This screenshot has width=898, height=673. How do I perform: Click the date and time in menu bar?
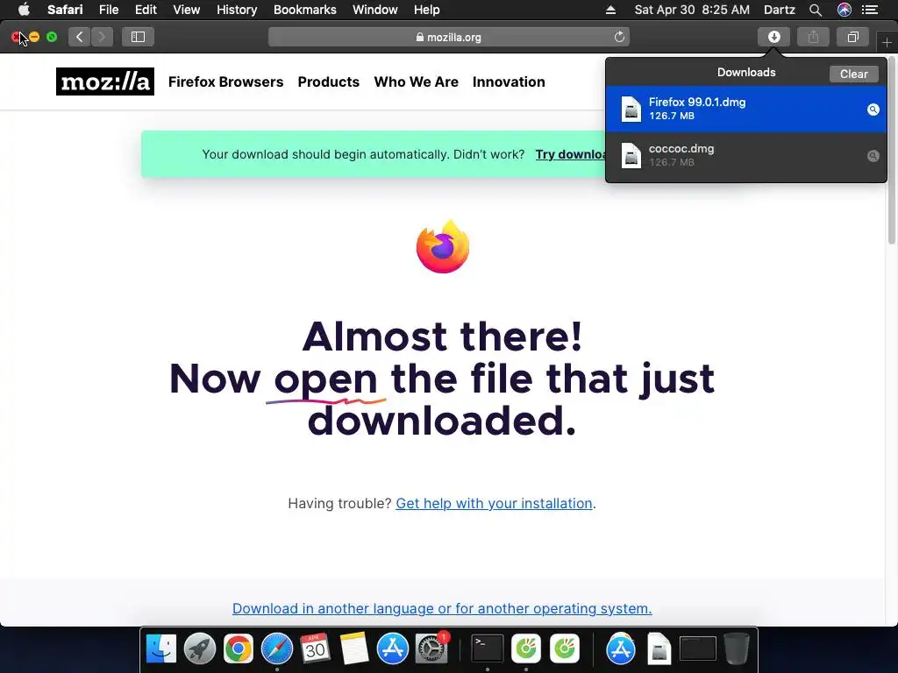tap(692, 10)
